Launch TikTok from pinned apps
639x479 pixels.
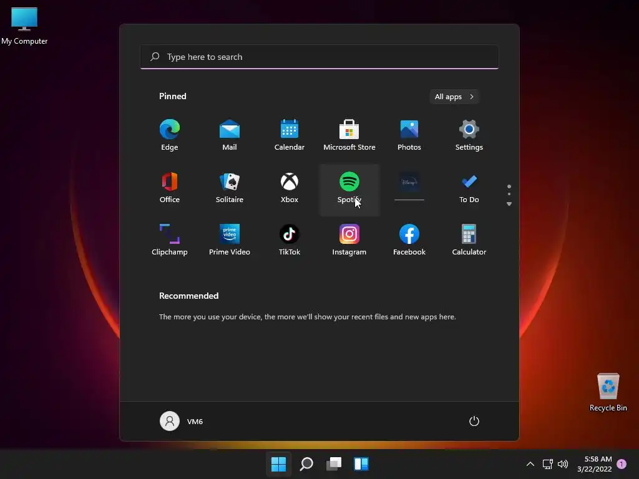[x=290, y=240]
